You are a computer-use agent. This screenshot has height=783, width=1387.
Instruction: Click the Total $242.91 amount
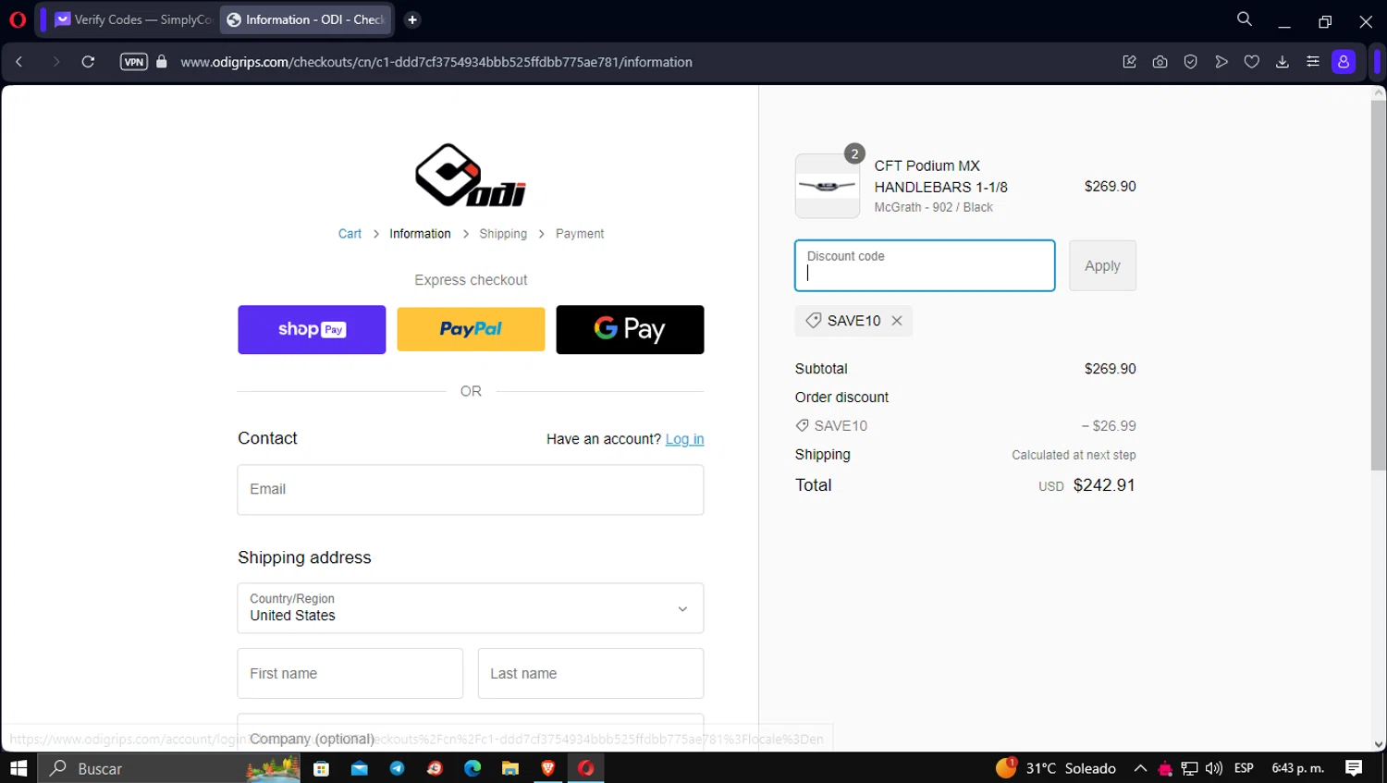coord(1104,485)
